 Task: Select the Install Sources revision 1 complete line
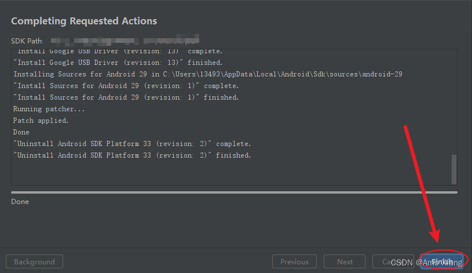126,86
